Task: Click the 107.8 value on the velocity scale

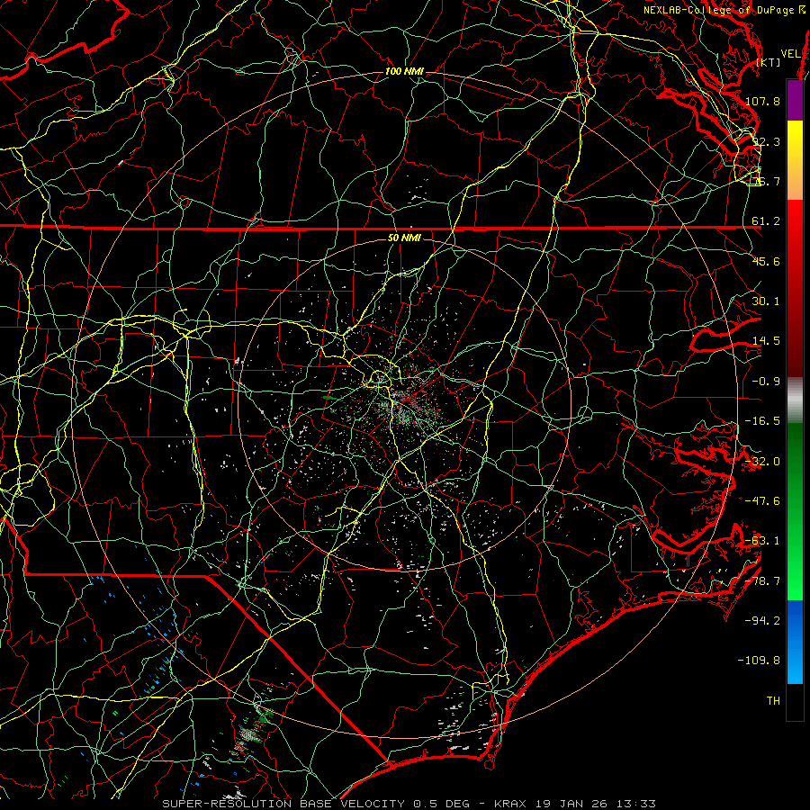Action: [762, 101]
